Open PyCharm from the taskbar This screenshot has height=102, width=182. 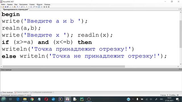[x=82, y=99]
